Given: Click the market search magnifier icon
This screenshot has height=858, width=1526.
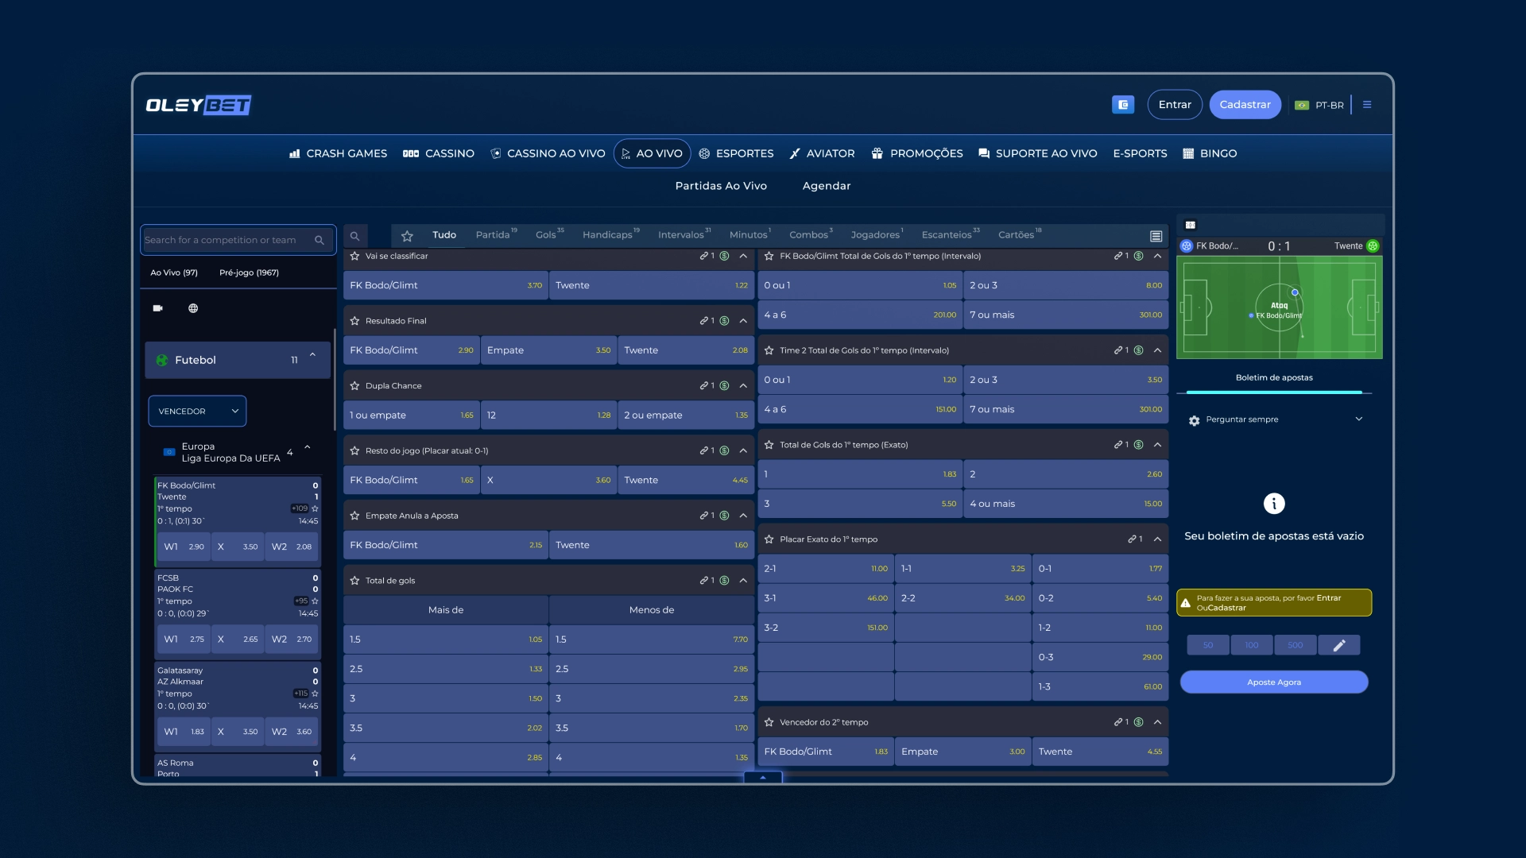Looking at the screenshot, I should (355, 236).
